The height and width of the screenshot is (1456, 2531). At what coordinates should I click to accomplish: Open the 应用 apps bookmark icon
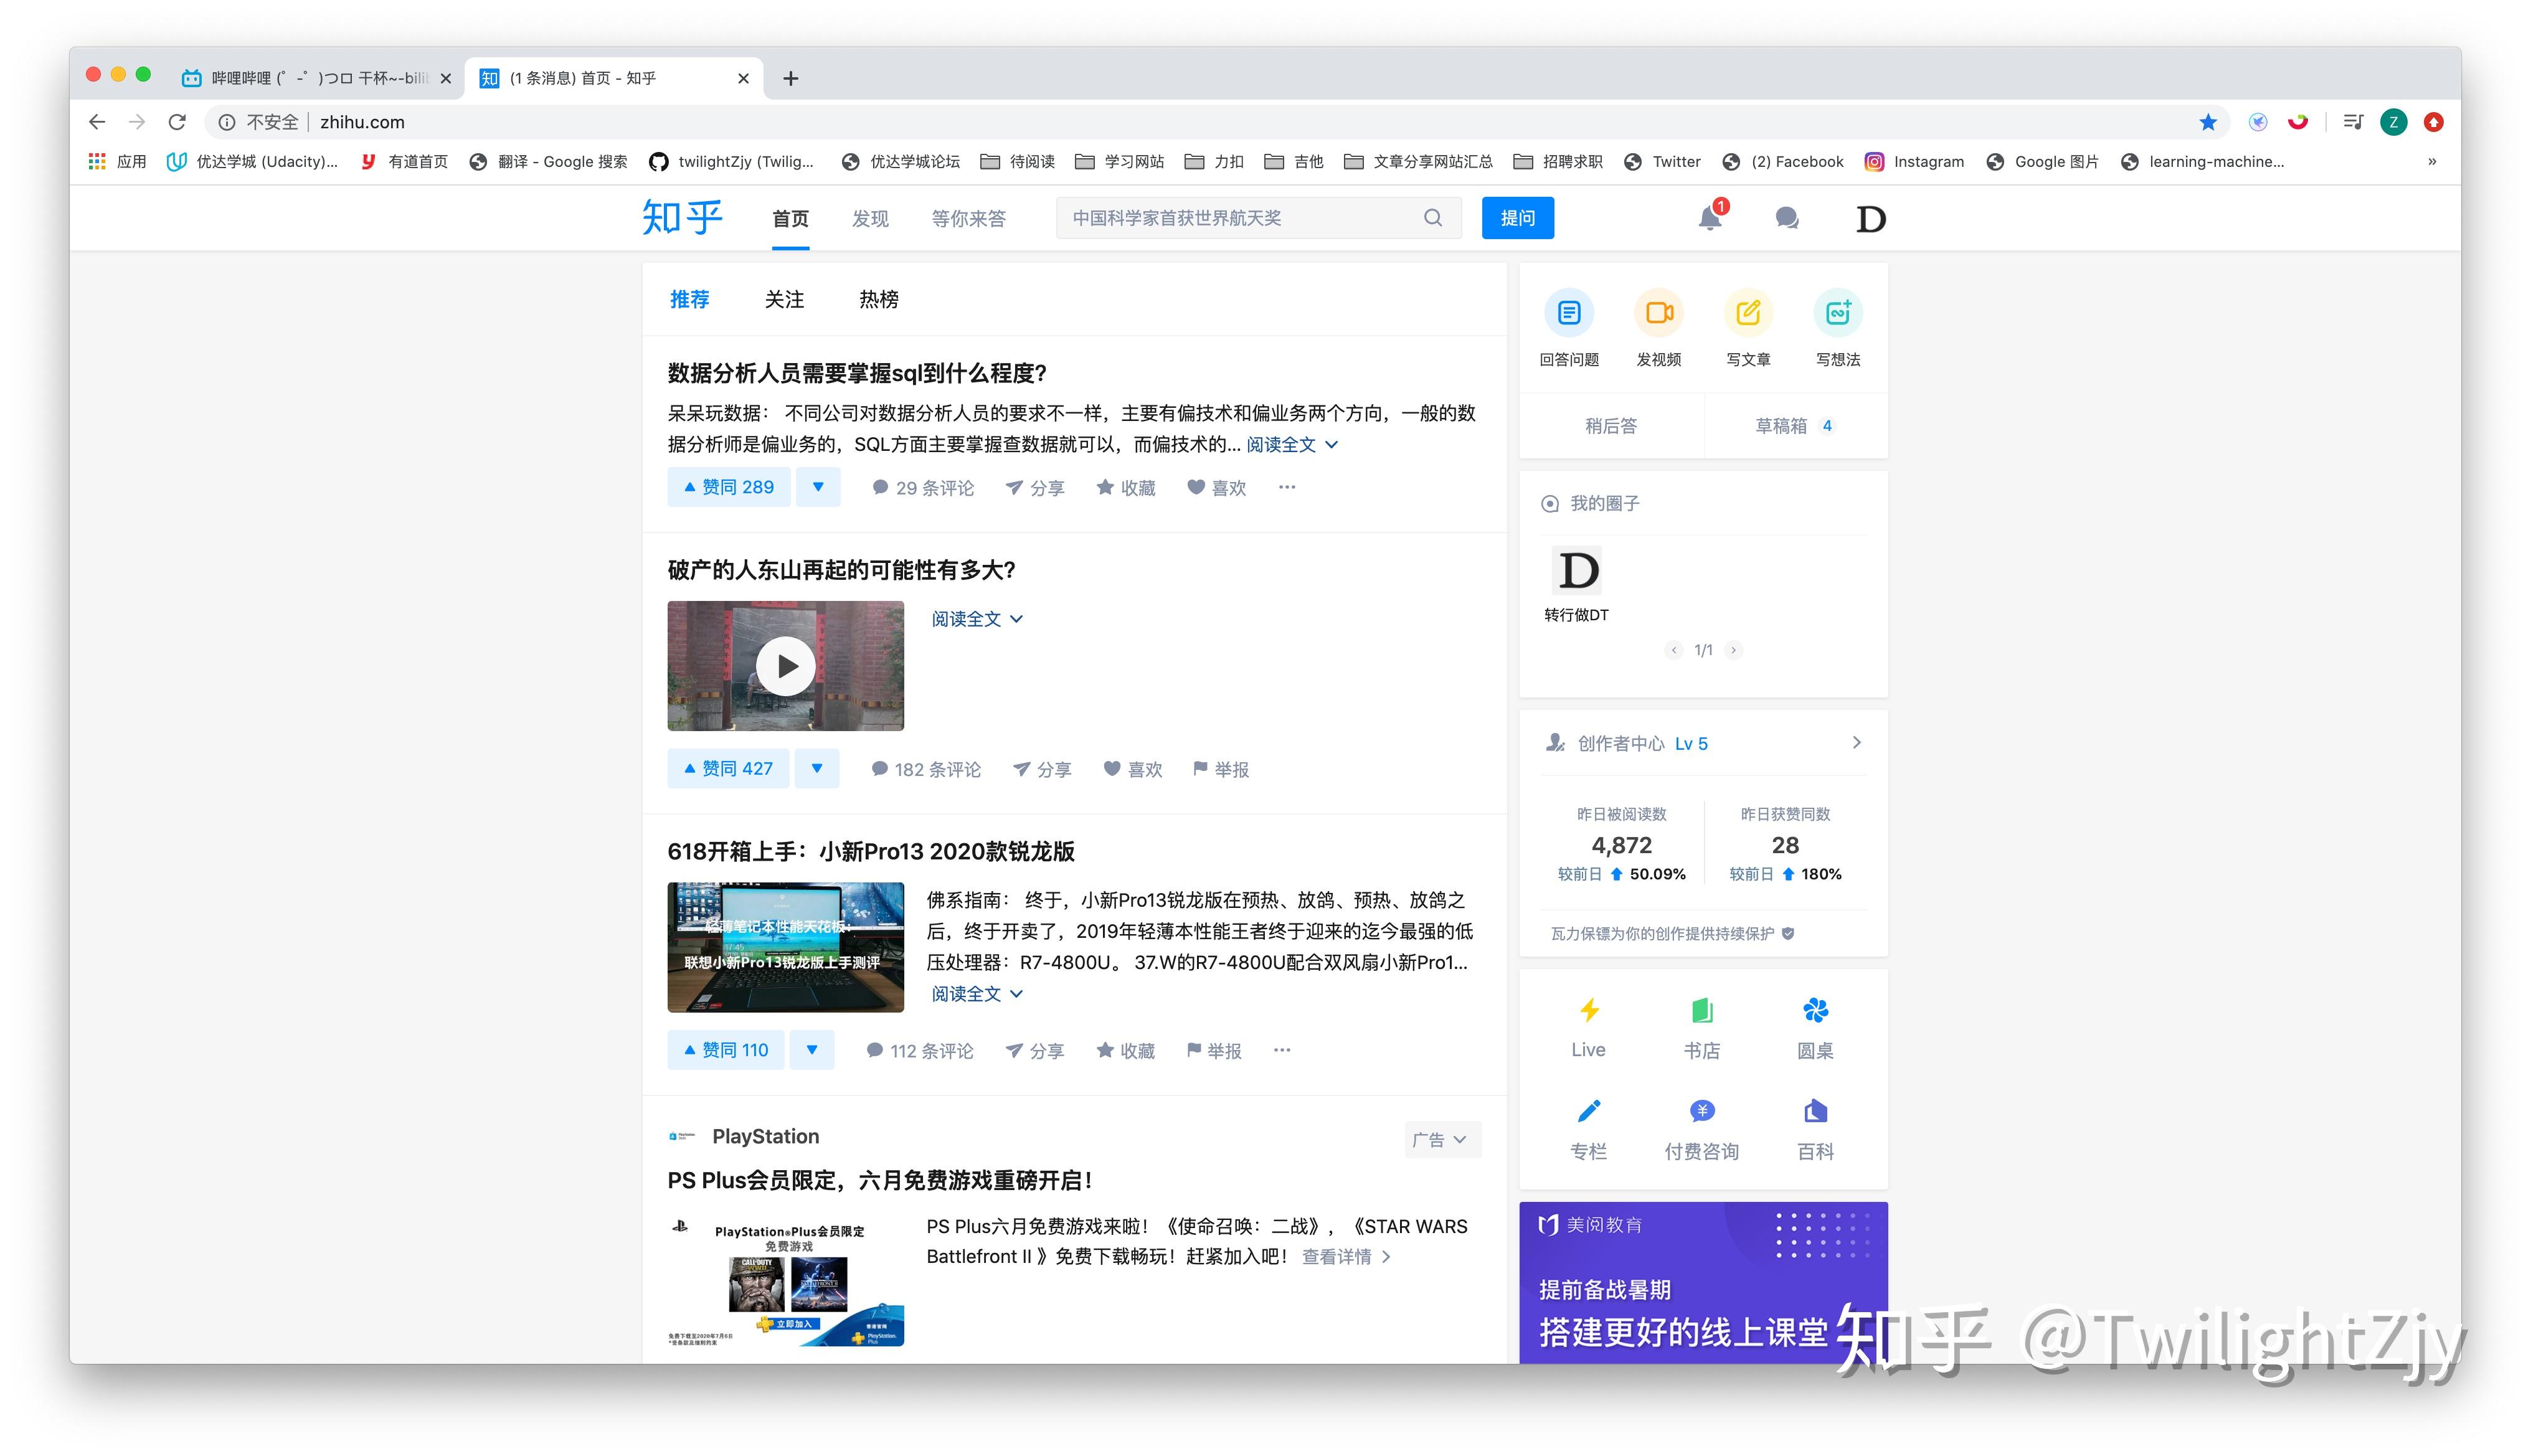(x=97, y=161)
